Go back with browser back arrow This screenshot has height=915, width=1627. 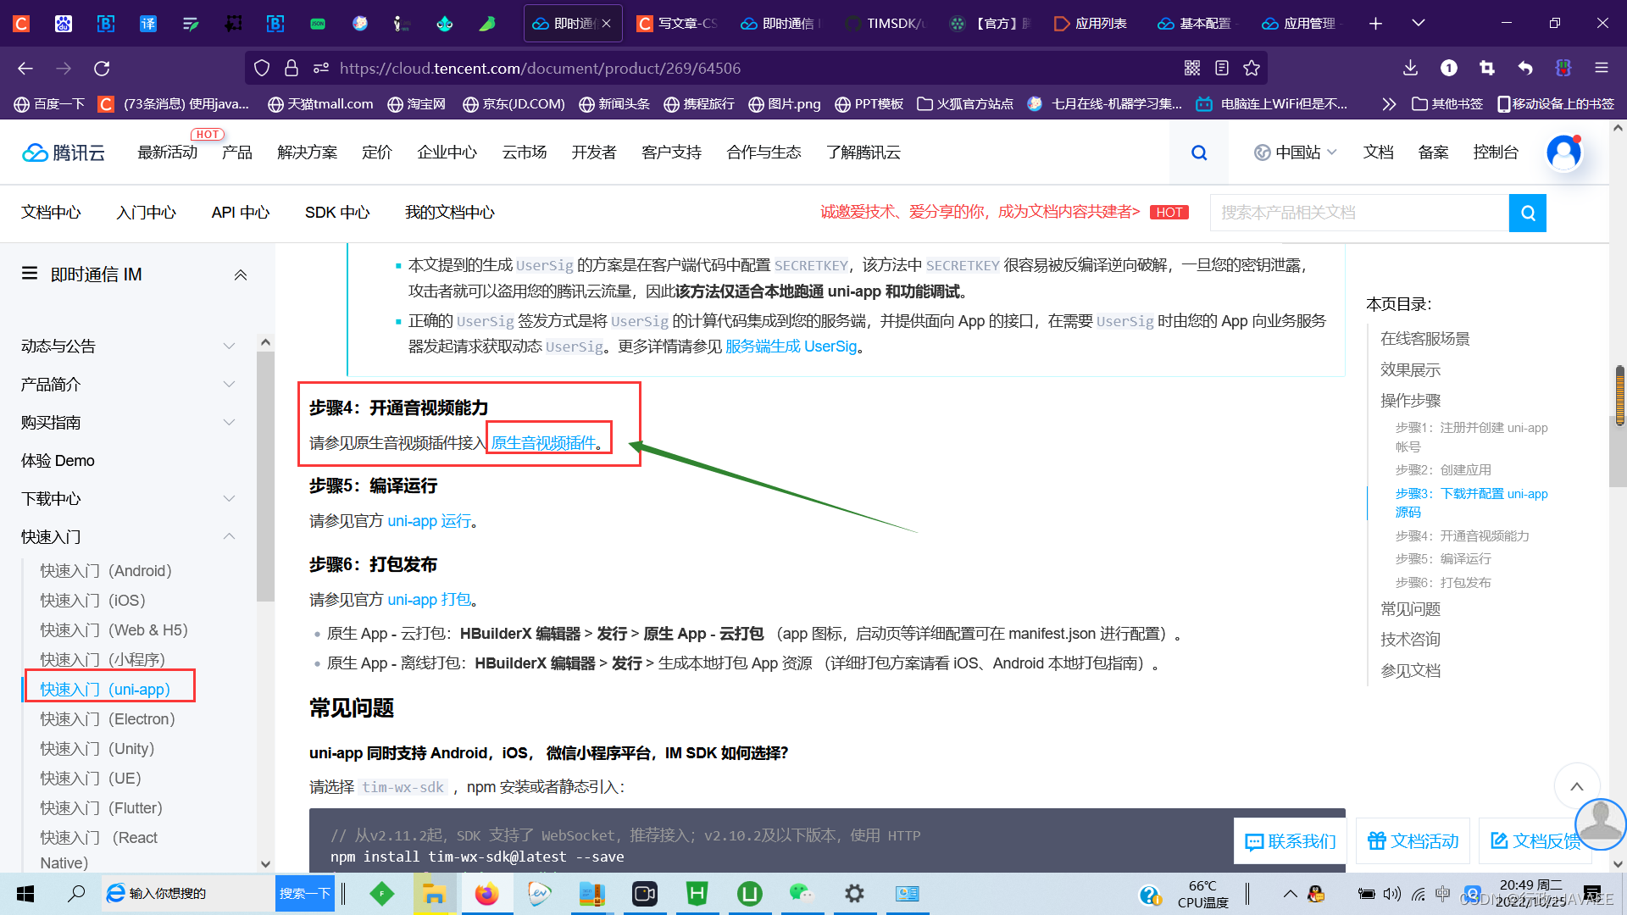25,68
